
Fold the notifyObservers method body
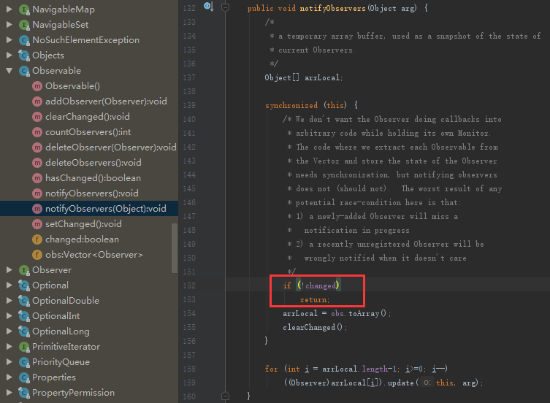(225, 7)
